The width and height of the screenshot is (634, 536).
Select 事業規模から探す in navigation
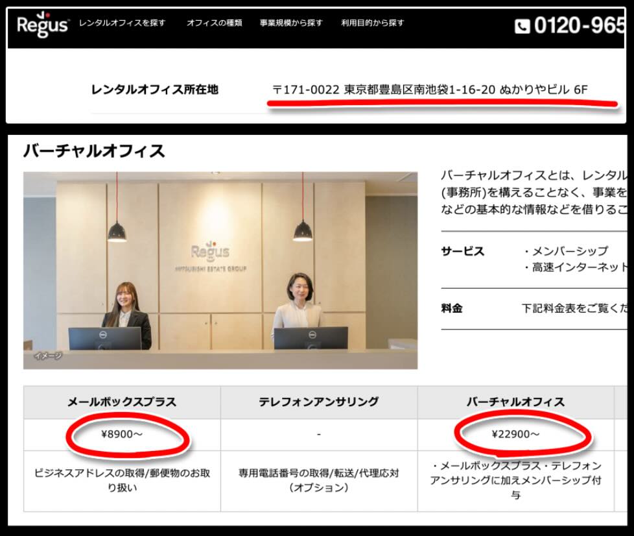(291, 23)
